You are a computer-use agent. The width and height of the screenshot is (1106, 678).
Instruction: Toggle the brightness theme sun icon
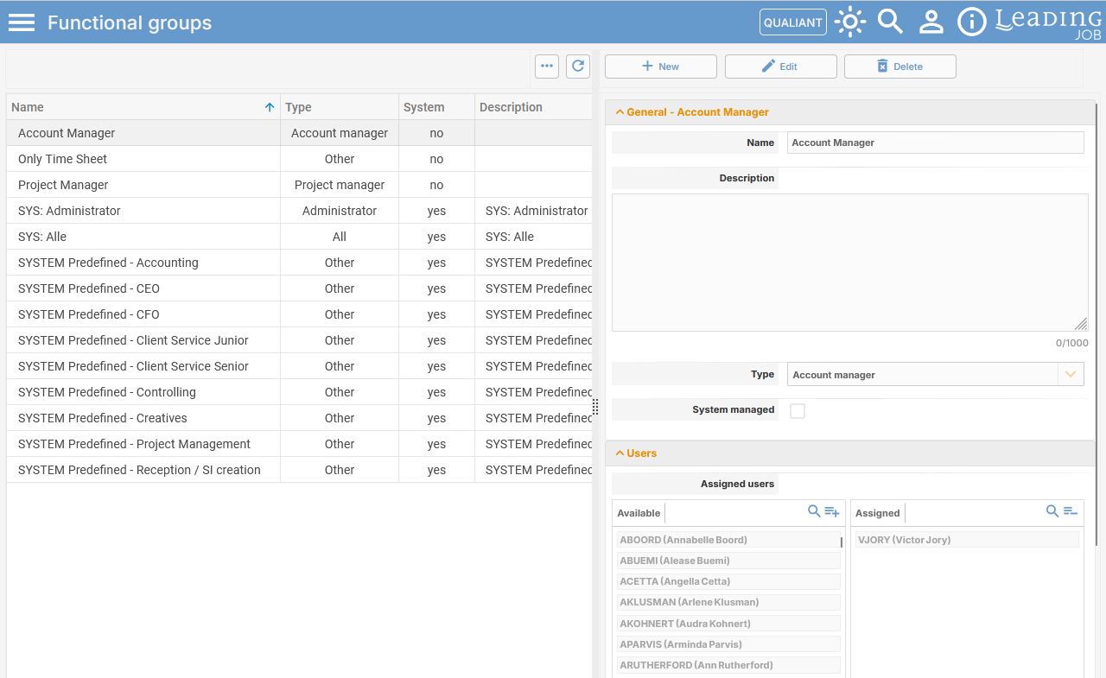850,22
